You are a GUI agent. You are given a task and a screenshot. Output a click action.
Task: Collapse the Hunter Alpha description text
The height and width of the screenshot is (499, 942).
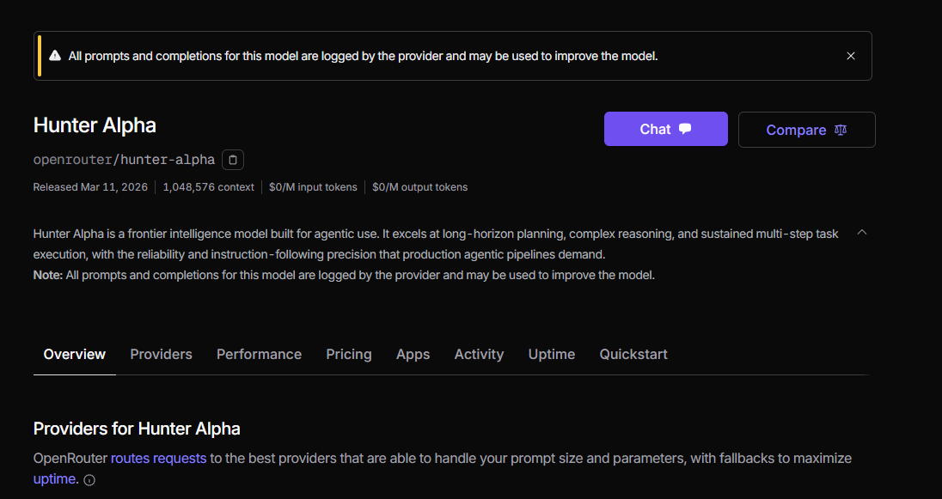(x=862, y=232)
